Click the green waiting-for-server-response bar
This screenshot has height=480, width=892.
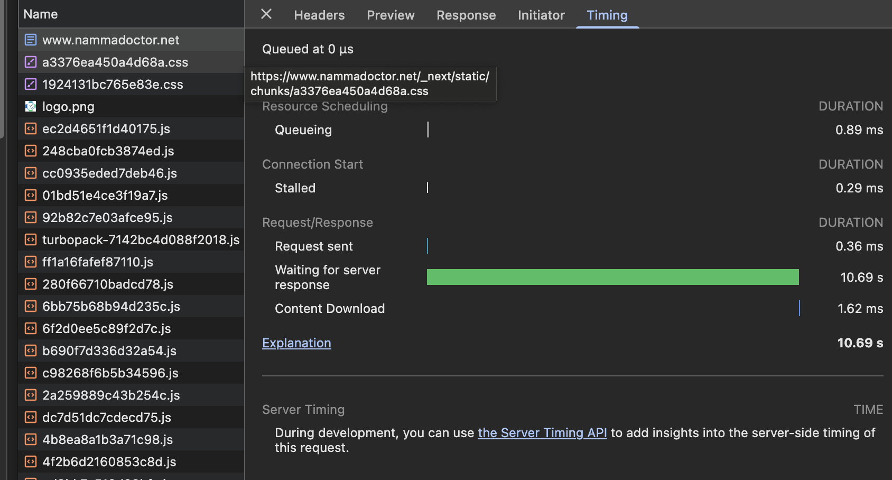tap(612, 277)
